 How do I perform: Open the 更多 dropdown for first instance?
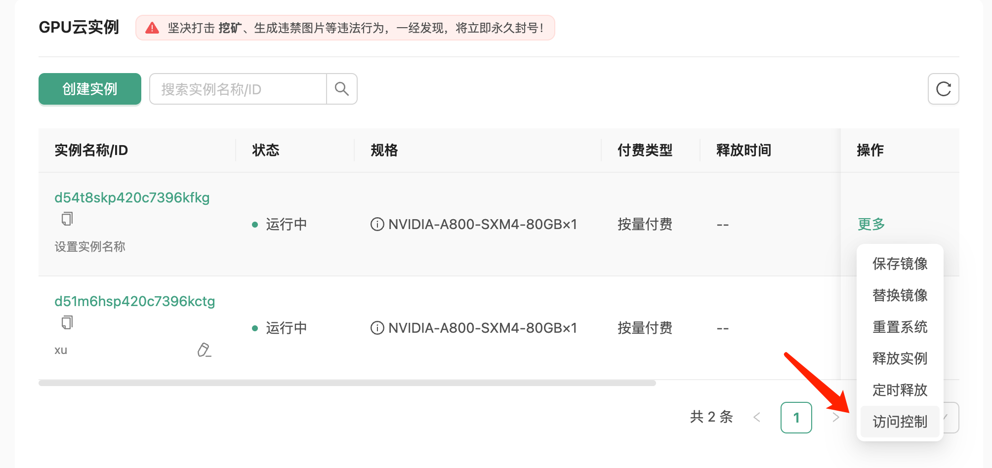871,224
